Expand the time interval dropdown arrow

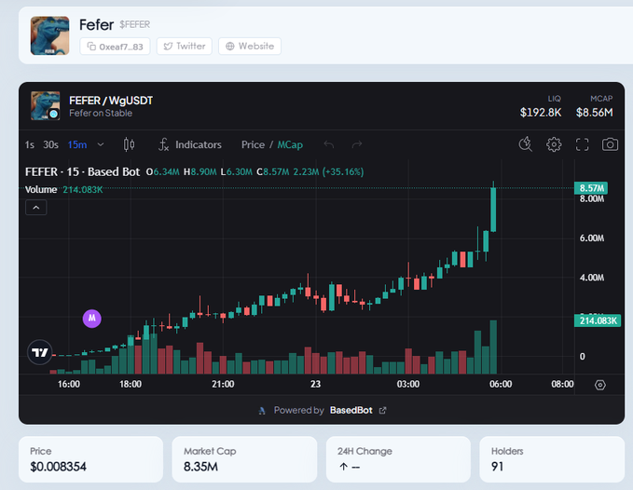[101, 144]
